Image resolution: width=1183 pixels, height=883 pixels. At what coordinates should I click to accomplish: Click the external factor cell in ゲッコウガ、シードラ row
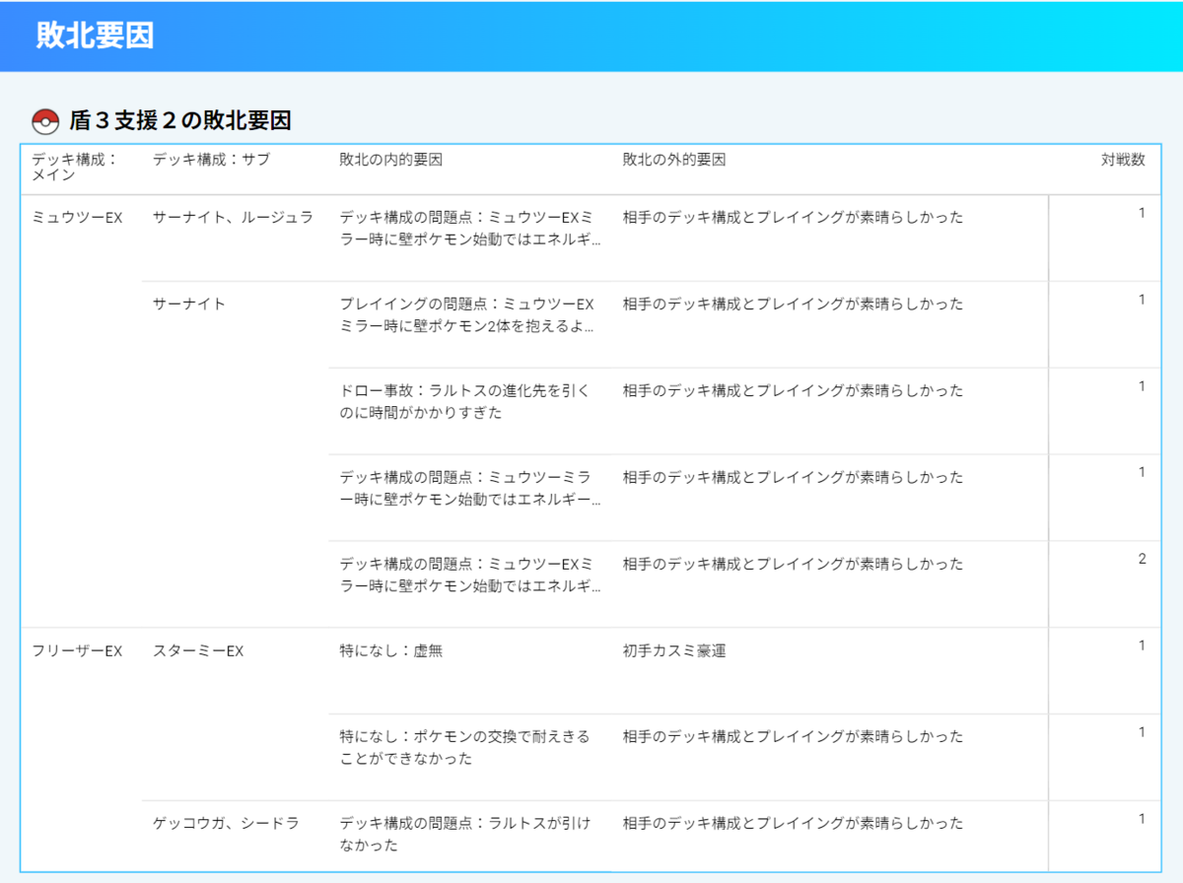coord(793,823)
